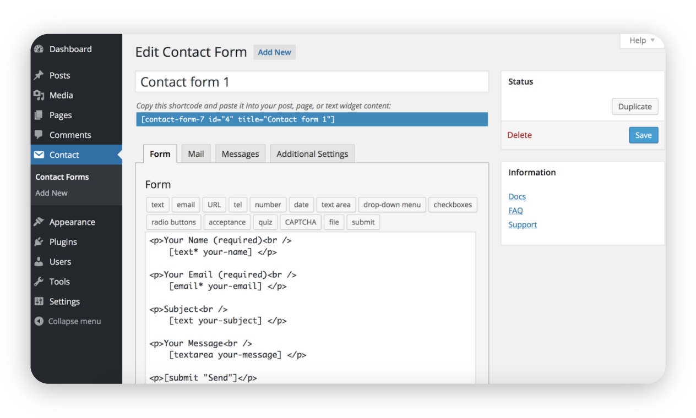Image resolution: width=696 pixels, height=418 pixels.
Task: Insert a checkboxes form tag
Action: pos(453,205)
